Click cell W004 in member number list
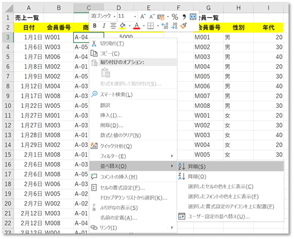Screen dimensions: 294x239 tap(209, 145)
